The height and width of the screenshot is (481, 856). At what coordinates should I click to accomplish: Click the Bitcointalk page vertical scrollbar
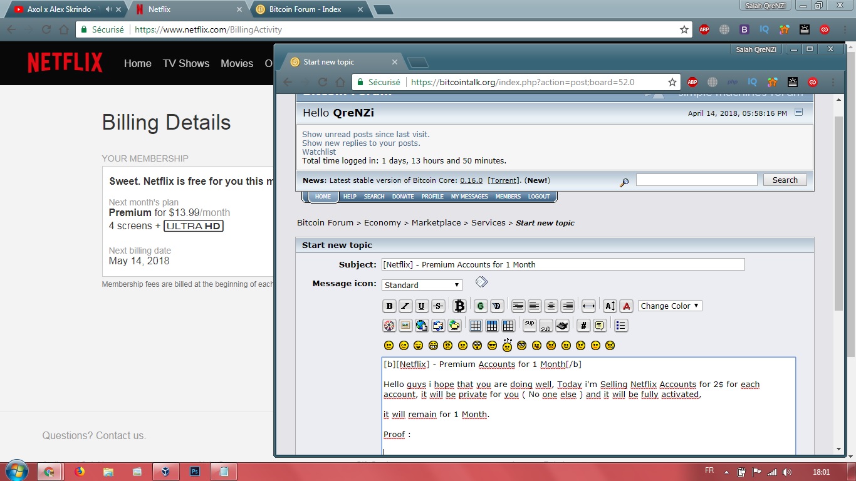(x=839, y=213)
